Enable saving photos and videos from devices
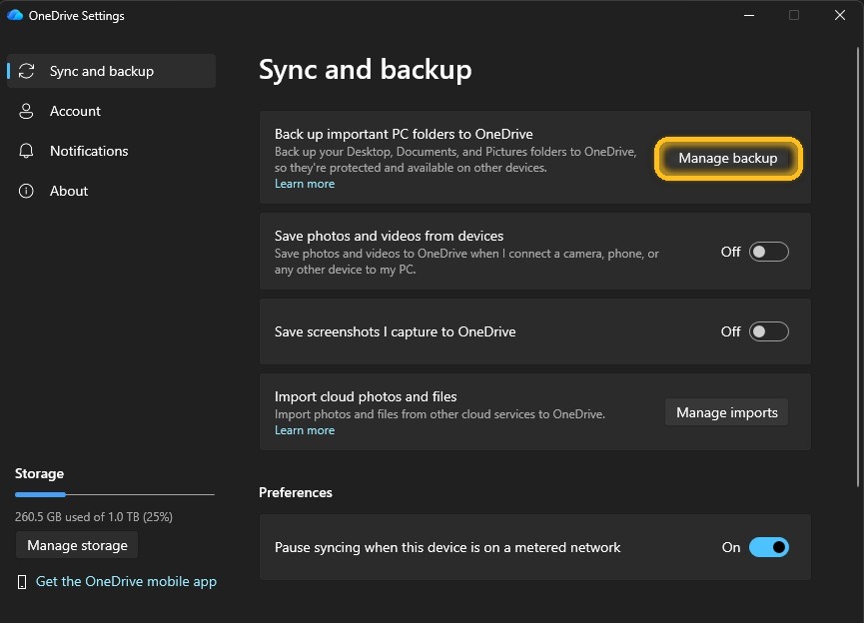 [x=769, y=252]
